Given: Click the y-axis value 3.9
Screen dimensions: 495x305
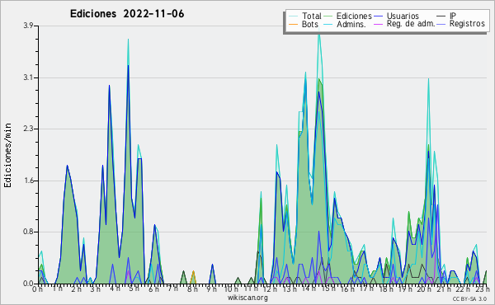Looking at the screenshot, I should (28, 26).
